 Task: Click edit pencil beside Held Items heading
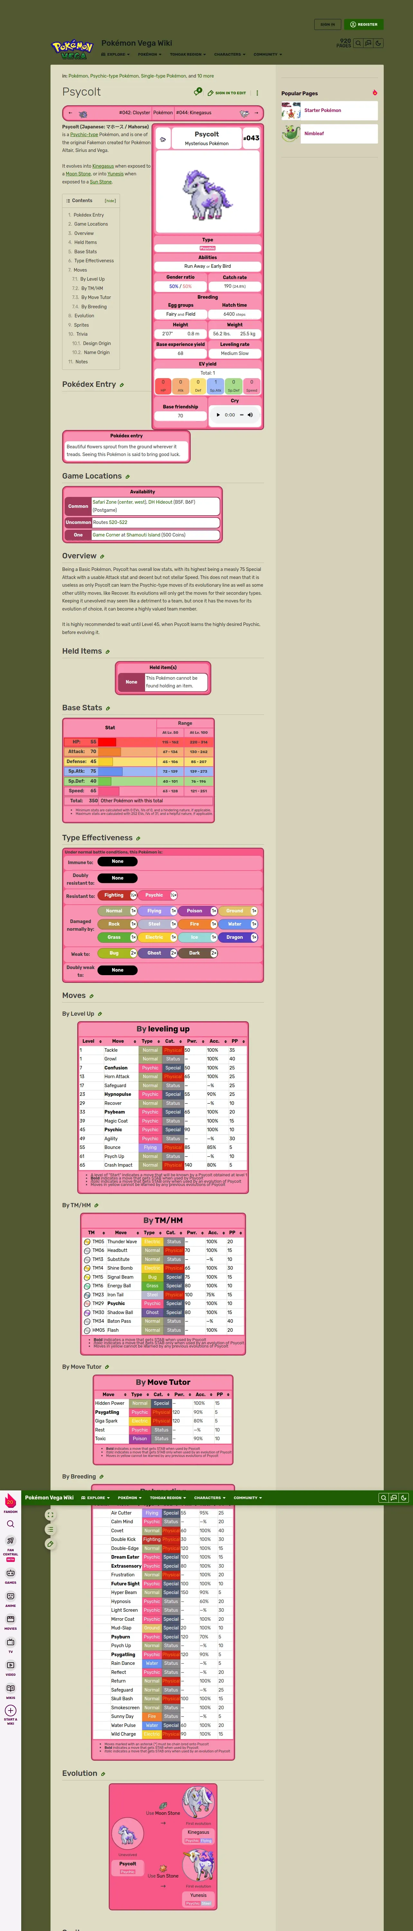[x=108, y=652]
